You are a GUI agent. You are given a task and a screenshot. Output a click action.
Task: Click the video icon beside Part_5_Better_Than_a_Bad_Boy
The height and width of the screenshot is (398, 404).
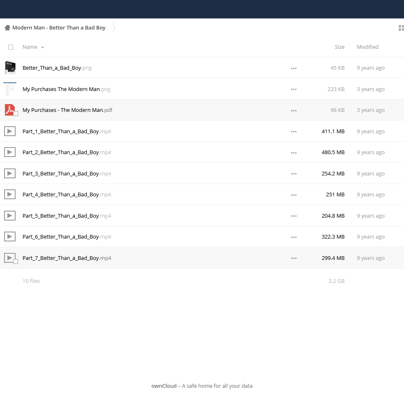click(x=10, y=216)
